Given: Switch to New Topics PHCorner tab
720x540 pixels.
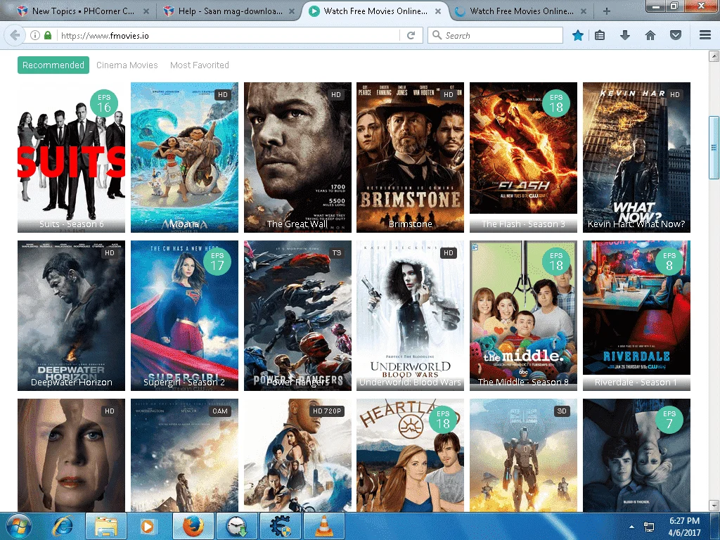Looking at the screenshot, I should pyautogui.click(x=83, y=11).
